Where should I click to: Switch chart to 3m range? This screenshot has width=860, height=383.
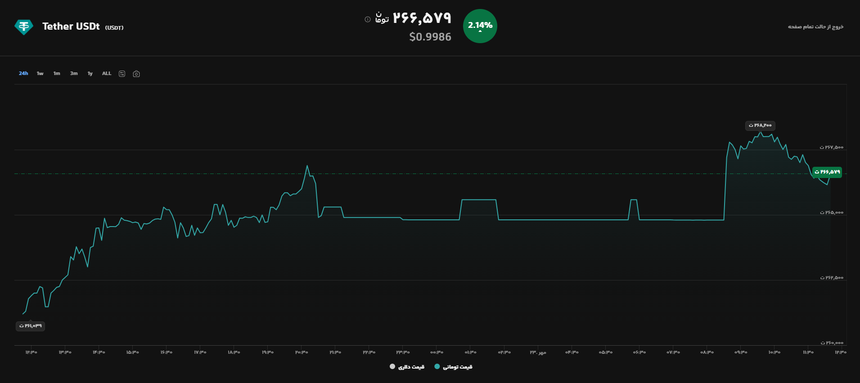(x=74, y=73)
